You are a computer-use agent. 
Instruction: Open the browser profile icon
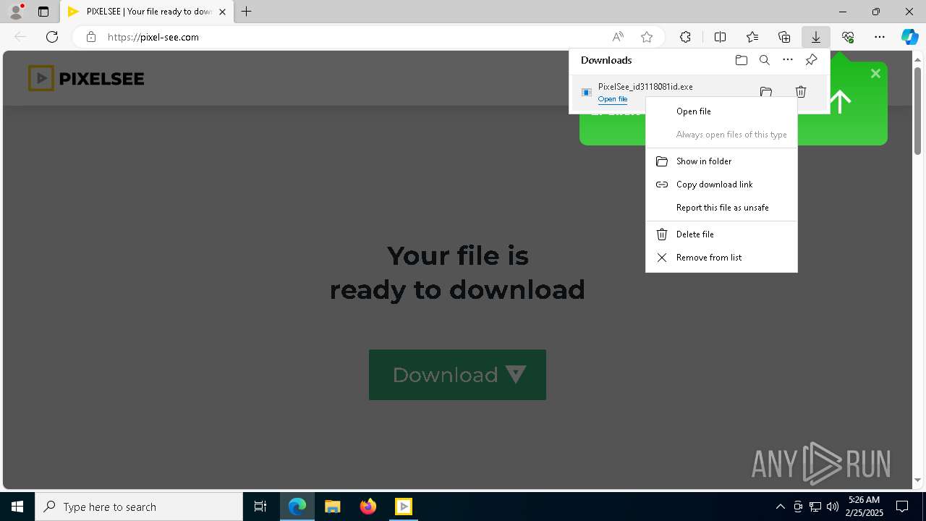[16, 12]
